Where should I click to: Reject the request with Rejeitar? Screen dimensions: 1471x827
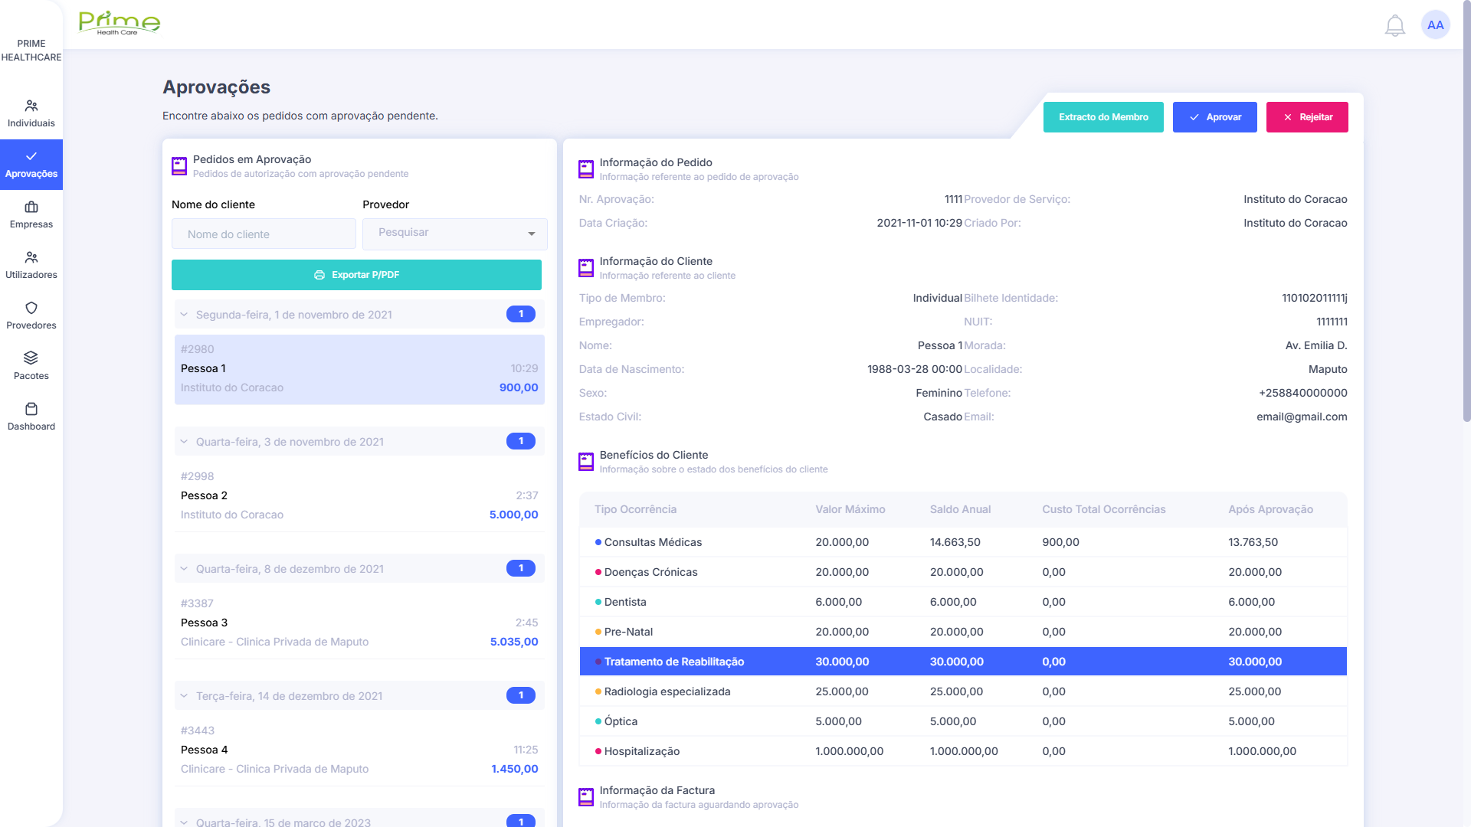pyautogui.click(x=1307, y=117)
